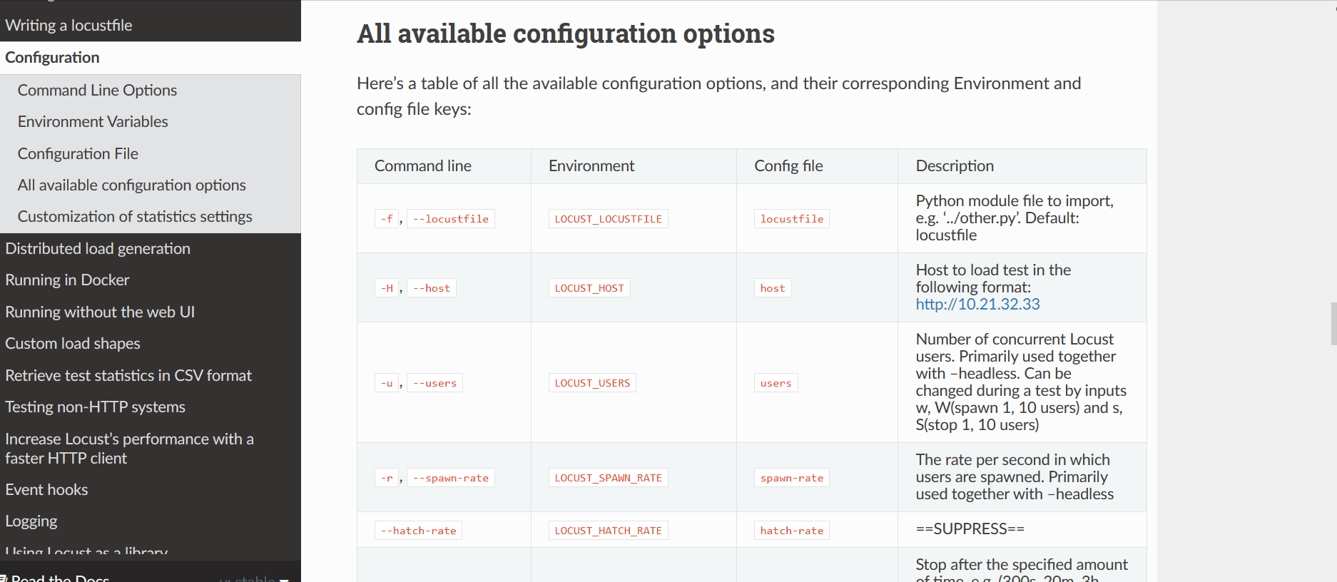1337x582 pixels.
Task: Open the Logging documentation page
Action: point(31,521)
